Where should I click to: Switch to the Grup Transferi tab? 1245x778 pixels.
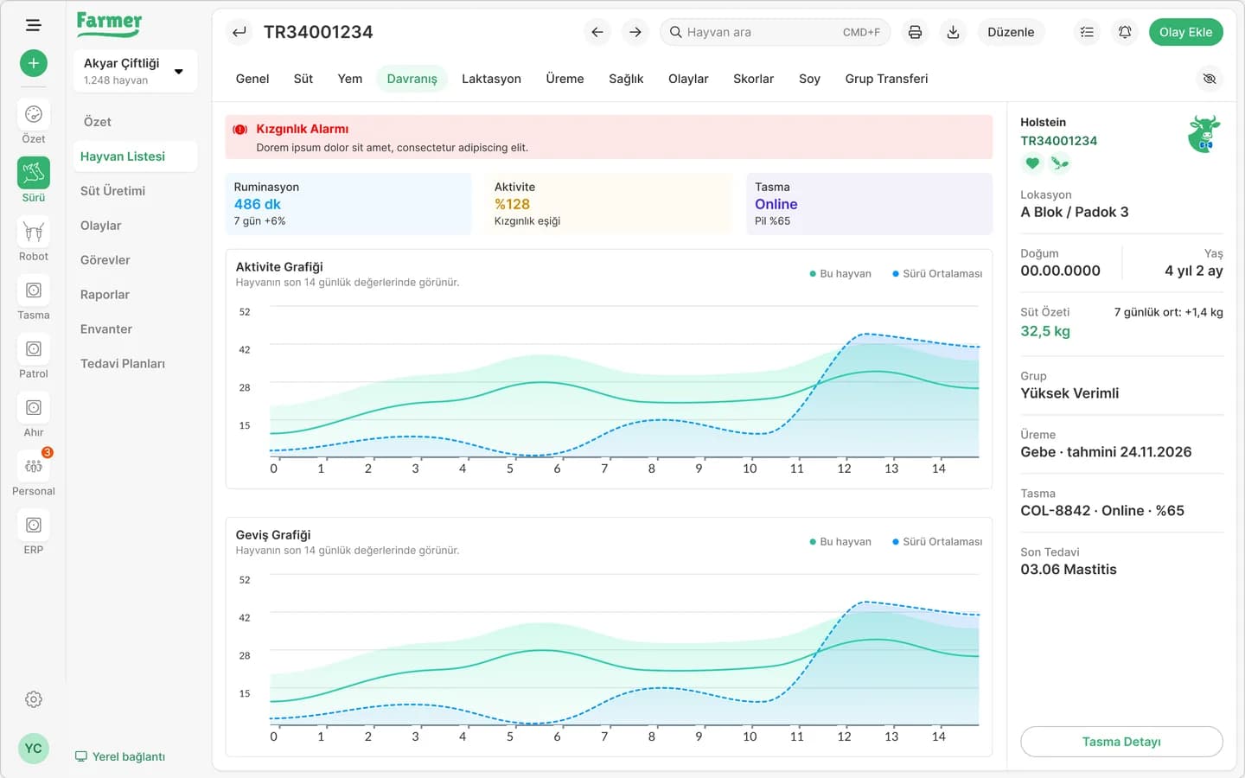pos(886,79)
